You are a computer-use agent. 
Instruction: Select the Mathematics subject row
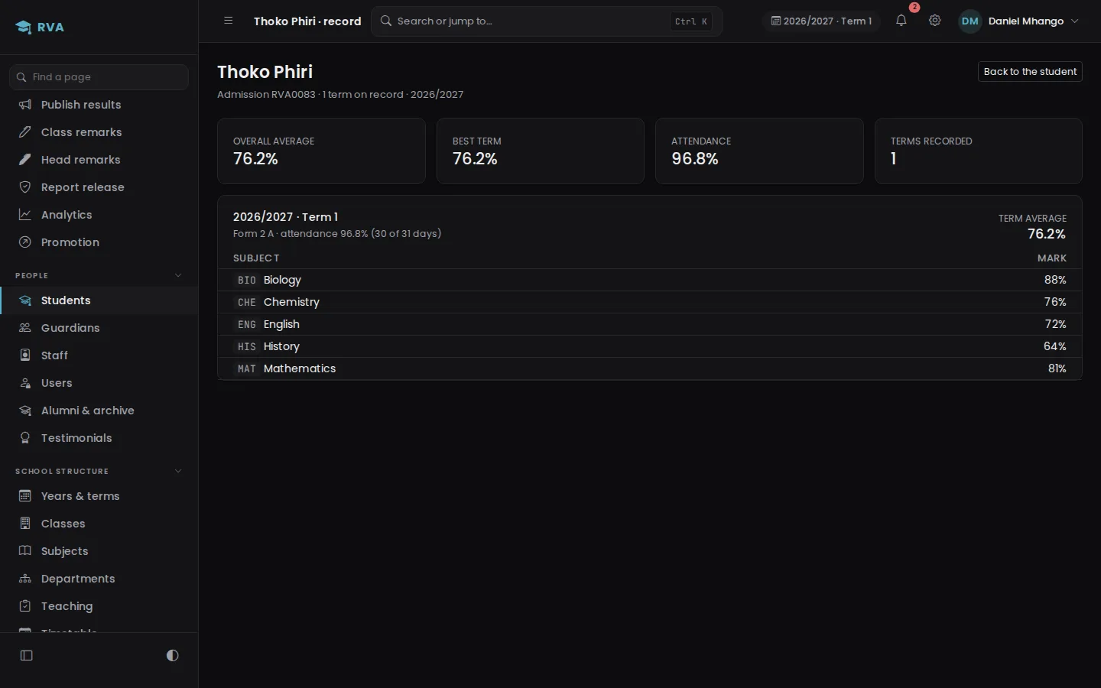(650, 368)
